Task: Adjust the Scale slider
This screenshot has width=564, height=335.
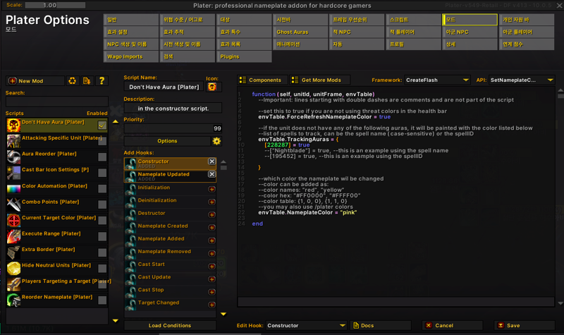Action: (x=55, y=5)
